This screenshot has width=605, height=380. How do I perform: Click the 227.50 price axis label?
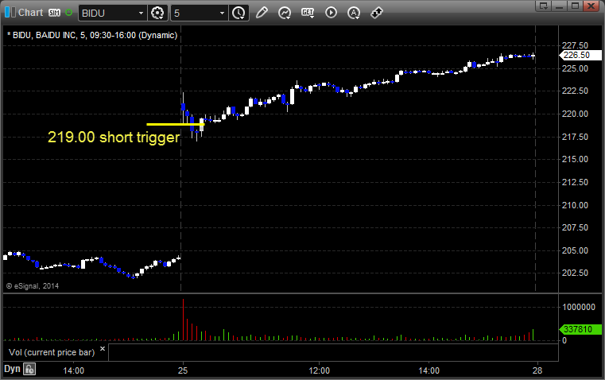click(575, 45)
